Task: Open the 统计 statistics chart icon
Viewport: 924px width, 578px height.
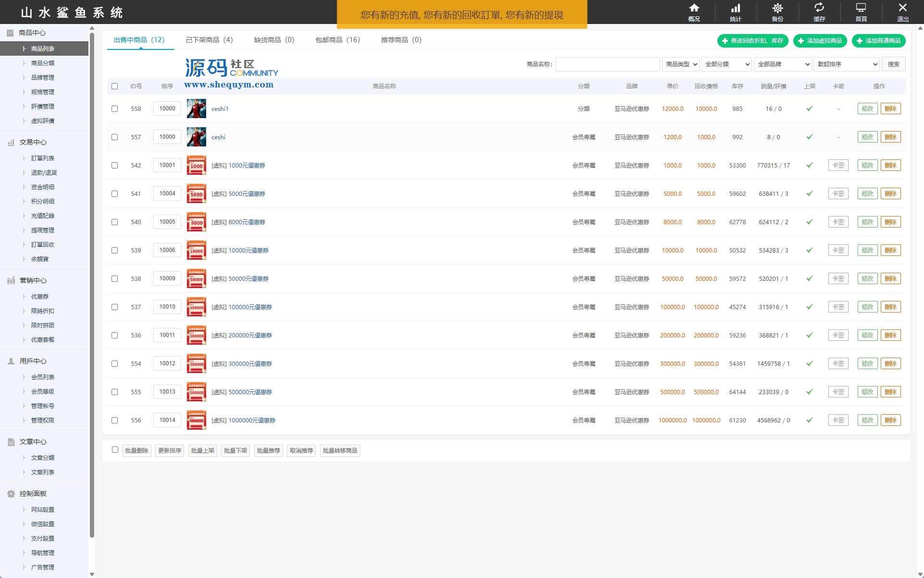Action: 735,8
